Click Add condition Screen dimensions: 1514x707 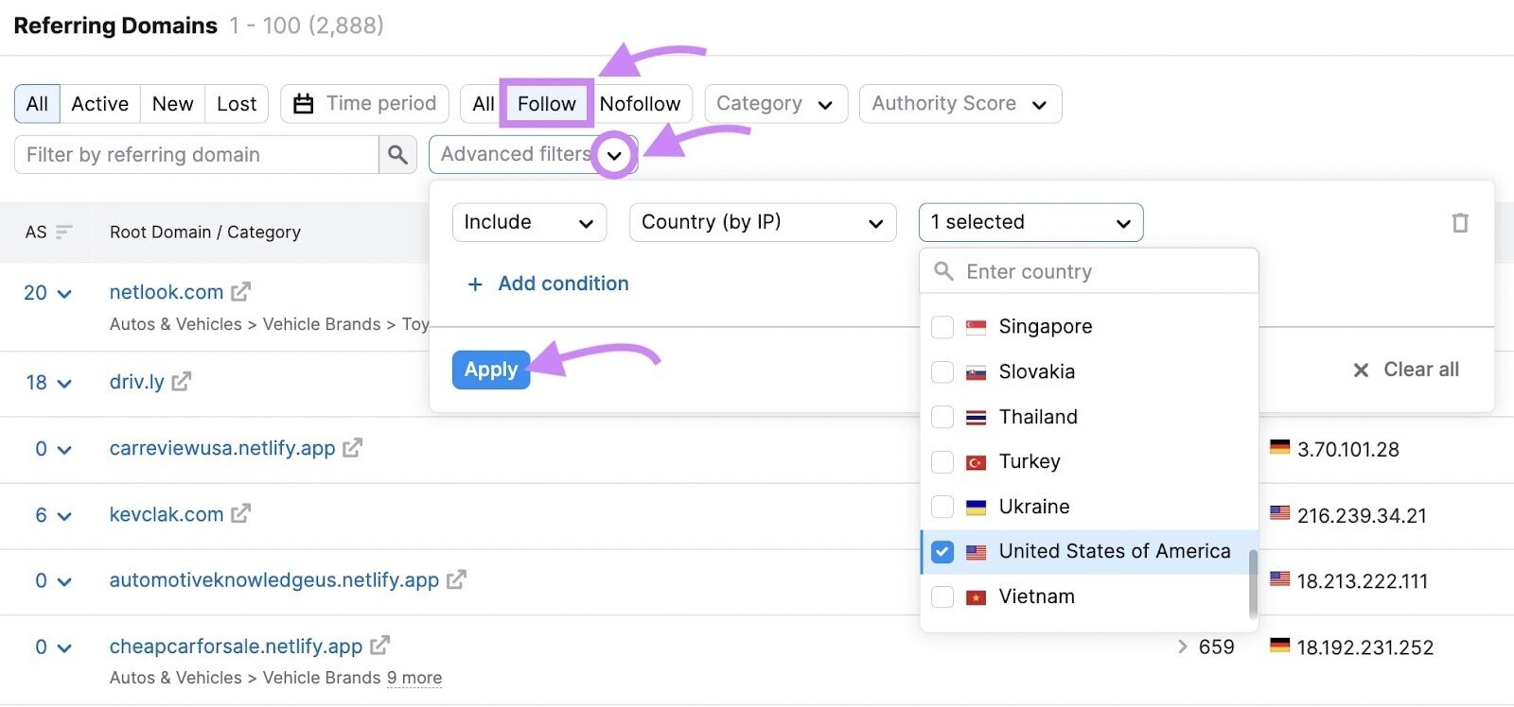[547, 283]
